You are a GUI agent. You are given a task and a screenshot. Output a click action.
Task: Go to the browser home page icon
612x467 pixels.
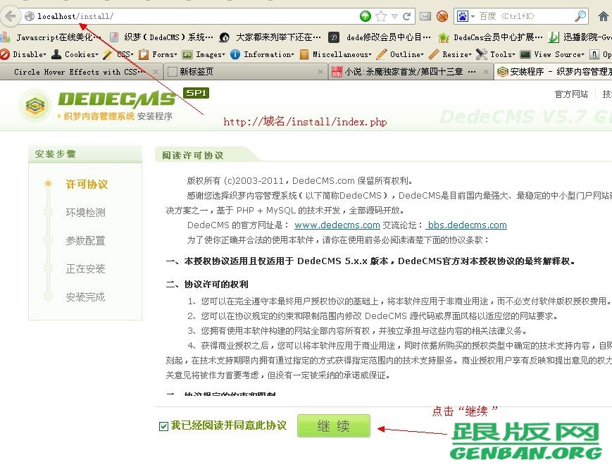[603, 16]
